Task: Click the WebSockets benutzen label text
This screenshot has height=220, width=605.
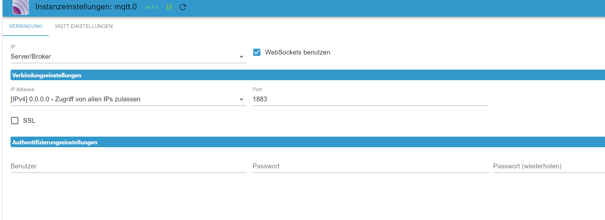Action: [298, 52]
